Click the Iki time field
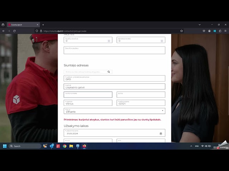 pyautogui.click(x=141, y=141)
